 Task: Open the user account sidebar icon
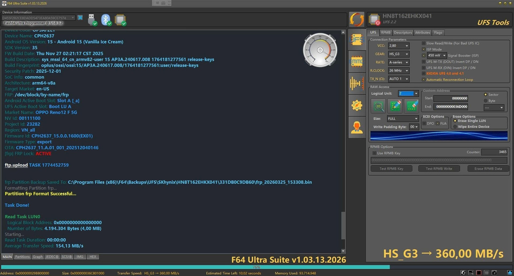[357, 128]
